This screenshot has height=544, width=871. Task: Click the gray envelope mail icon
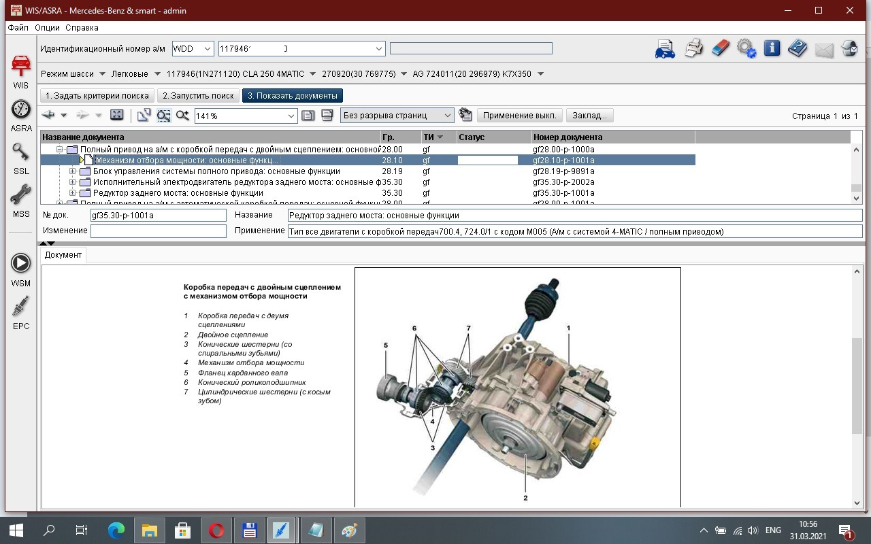pos(824,50)
